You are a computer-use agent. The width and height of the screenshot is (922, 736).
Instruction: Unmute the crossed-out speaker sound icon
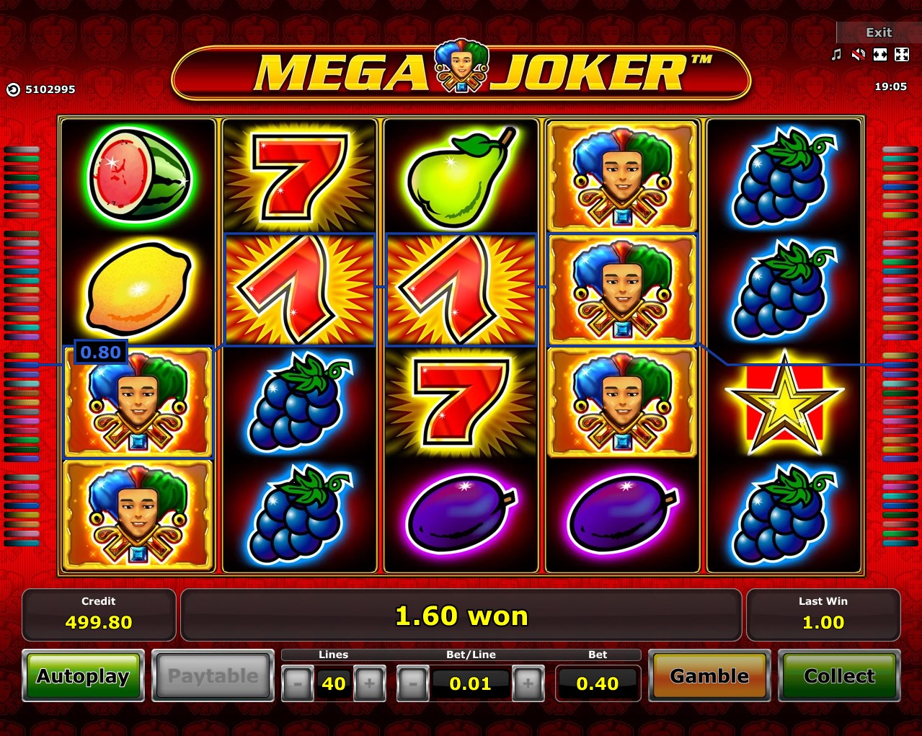[x=858, y=55]
